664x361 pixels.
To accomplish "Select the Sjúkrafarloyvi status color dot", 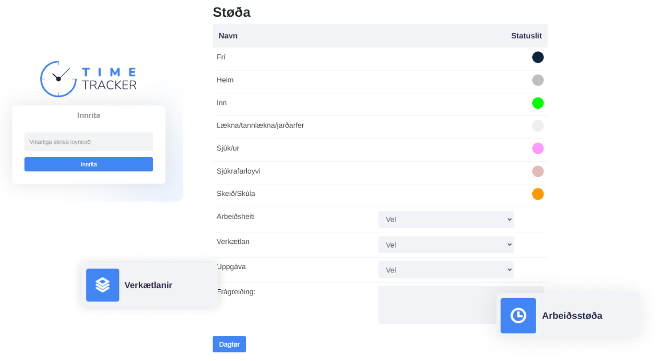I will click(x=538, y=171).
